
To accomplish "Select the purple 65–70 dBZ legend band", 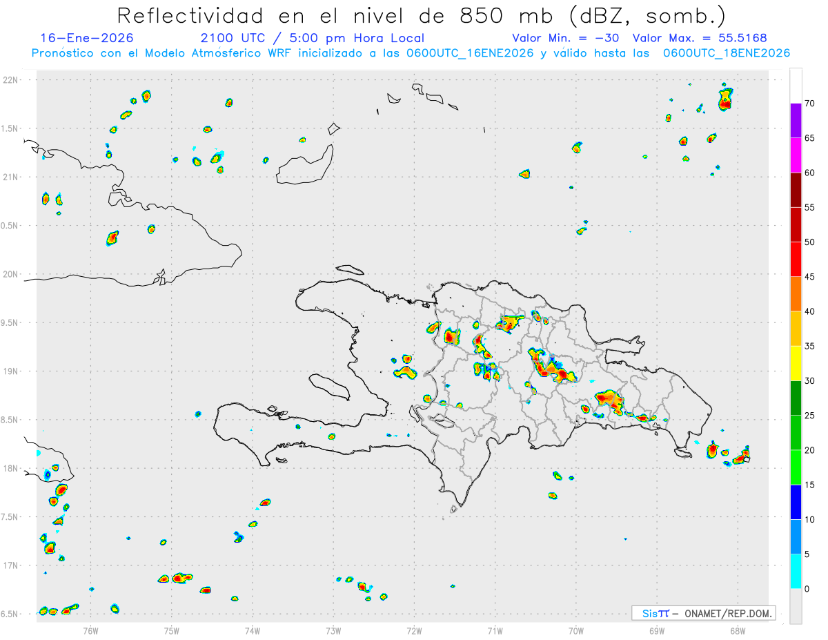I will click(x=796, y=121).
